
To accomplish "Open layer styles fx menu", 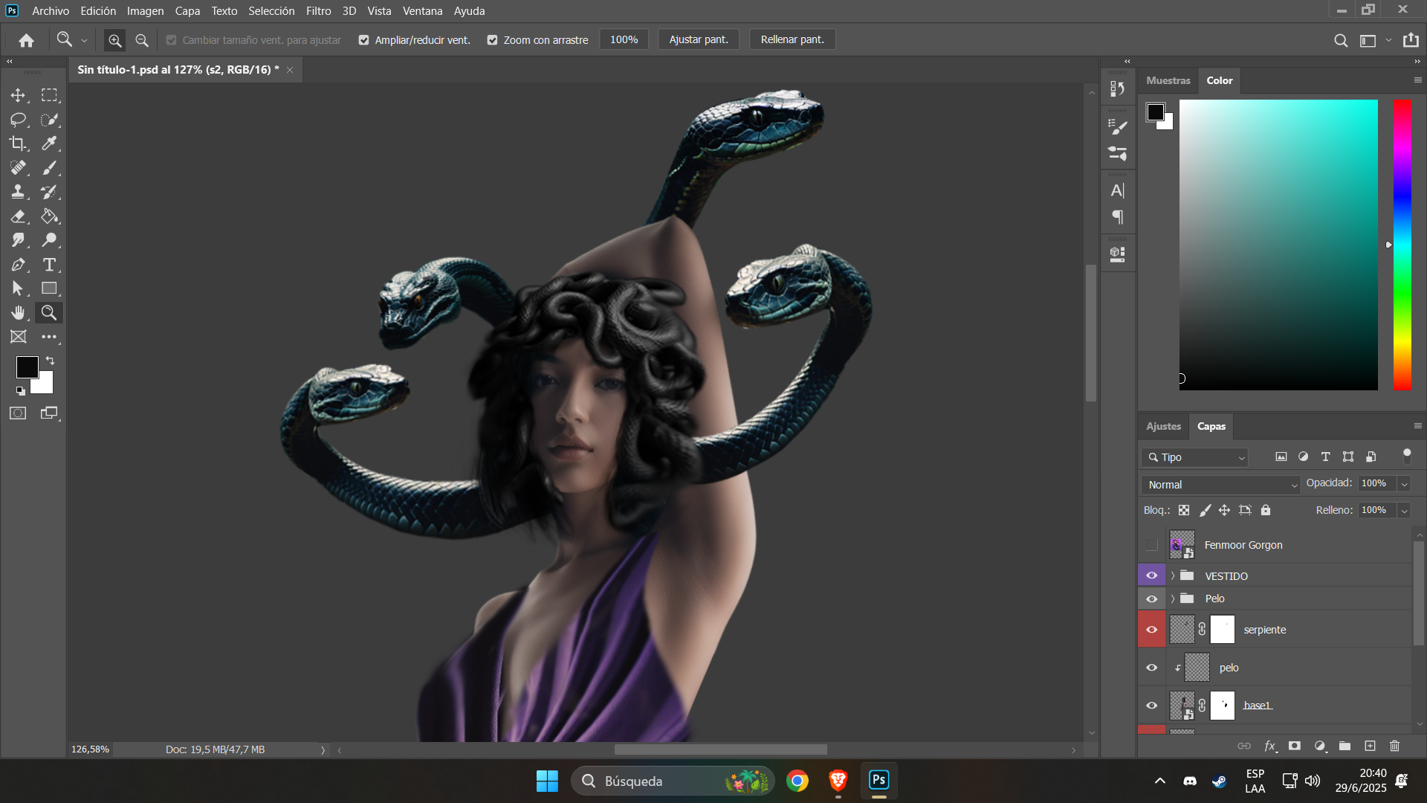I will coord(1270,746).
